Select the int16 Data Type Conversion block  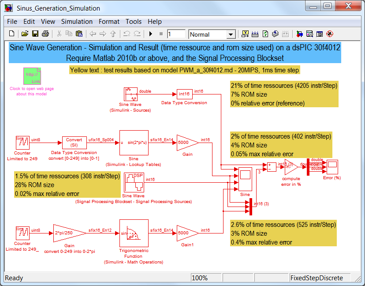(184, 94)
